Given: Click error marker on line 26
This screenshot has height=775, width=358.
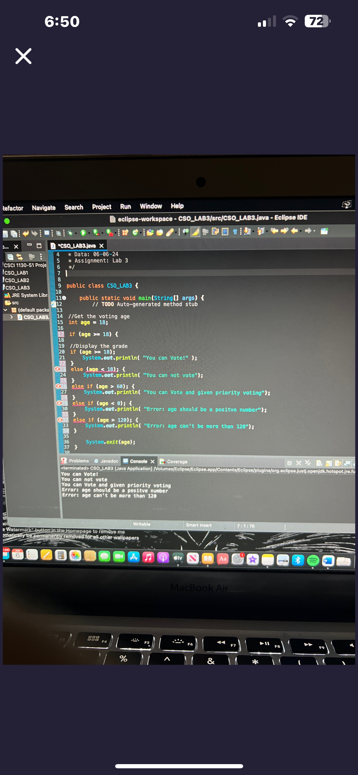Looking at the screenshot, I should (x=58, y=386).
